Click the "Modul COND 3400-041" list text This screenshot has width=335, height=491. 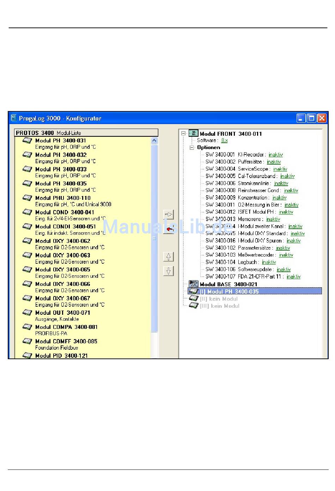65,212
